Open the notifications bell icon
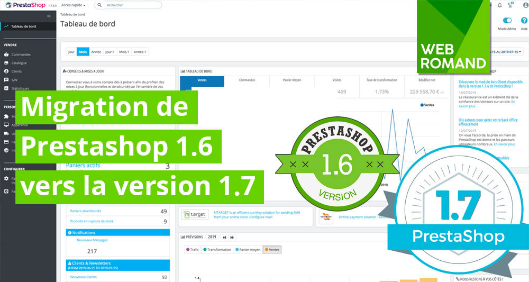Viewport: 529px width, 282px height. [500, 5]
